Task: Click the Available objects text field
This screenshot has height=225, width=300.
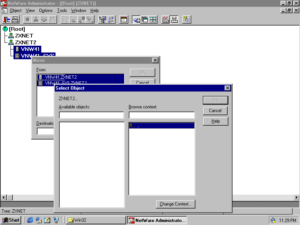Action: (91, 115)
